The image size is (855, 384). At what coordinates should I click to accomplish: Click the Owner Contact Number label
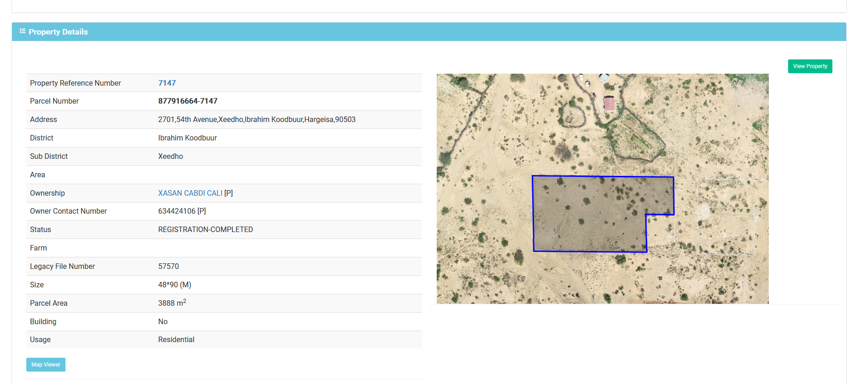pyautogui.click(x=68, y=211)
